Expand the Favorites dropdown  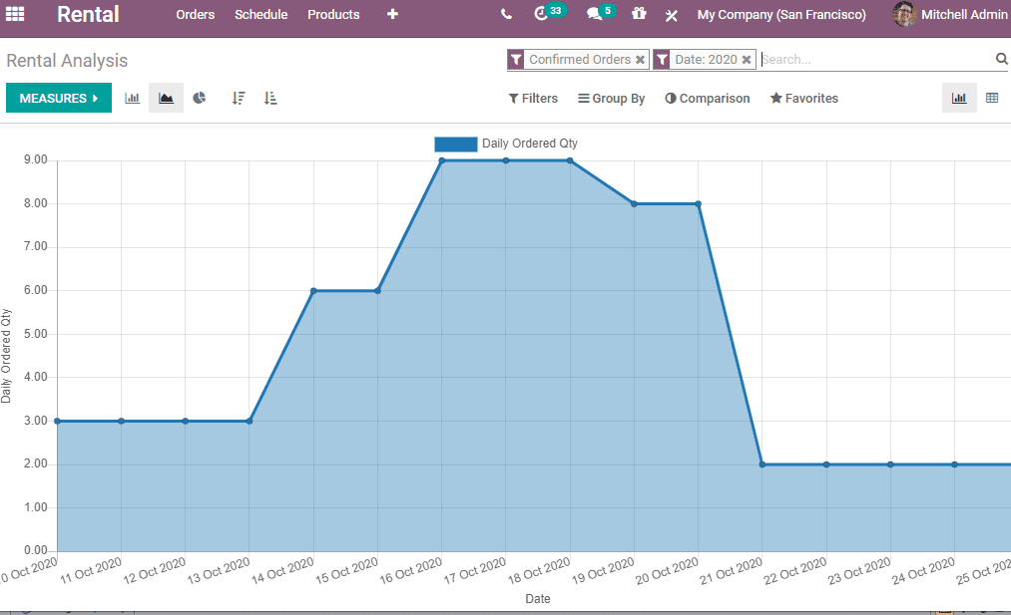[x=804, y=98]
